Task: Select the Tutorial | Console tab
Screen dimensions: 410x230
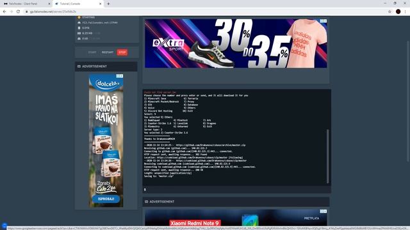Action: [78, 4]
